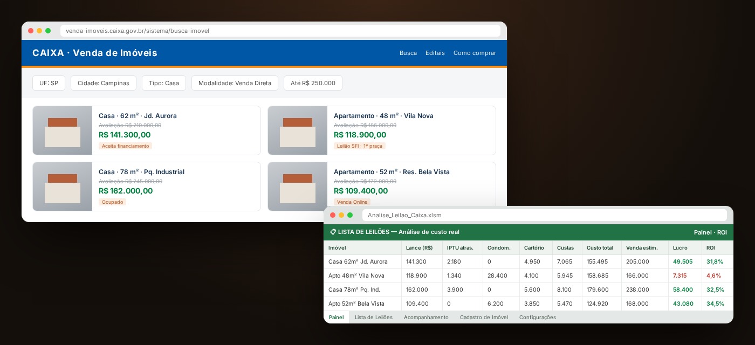Switch to the Acompanhamento sheet tab

point(426,318)
